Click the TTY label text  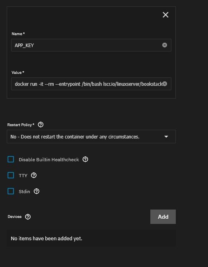pyautogui.click(x=23, y=176)
